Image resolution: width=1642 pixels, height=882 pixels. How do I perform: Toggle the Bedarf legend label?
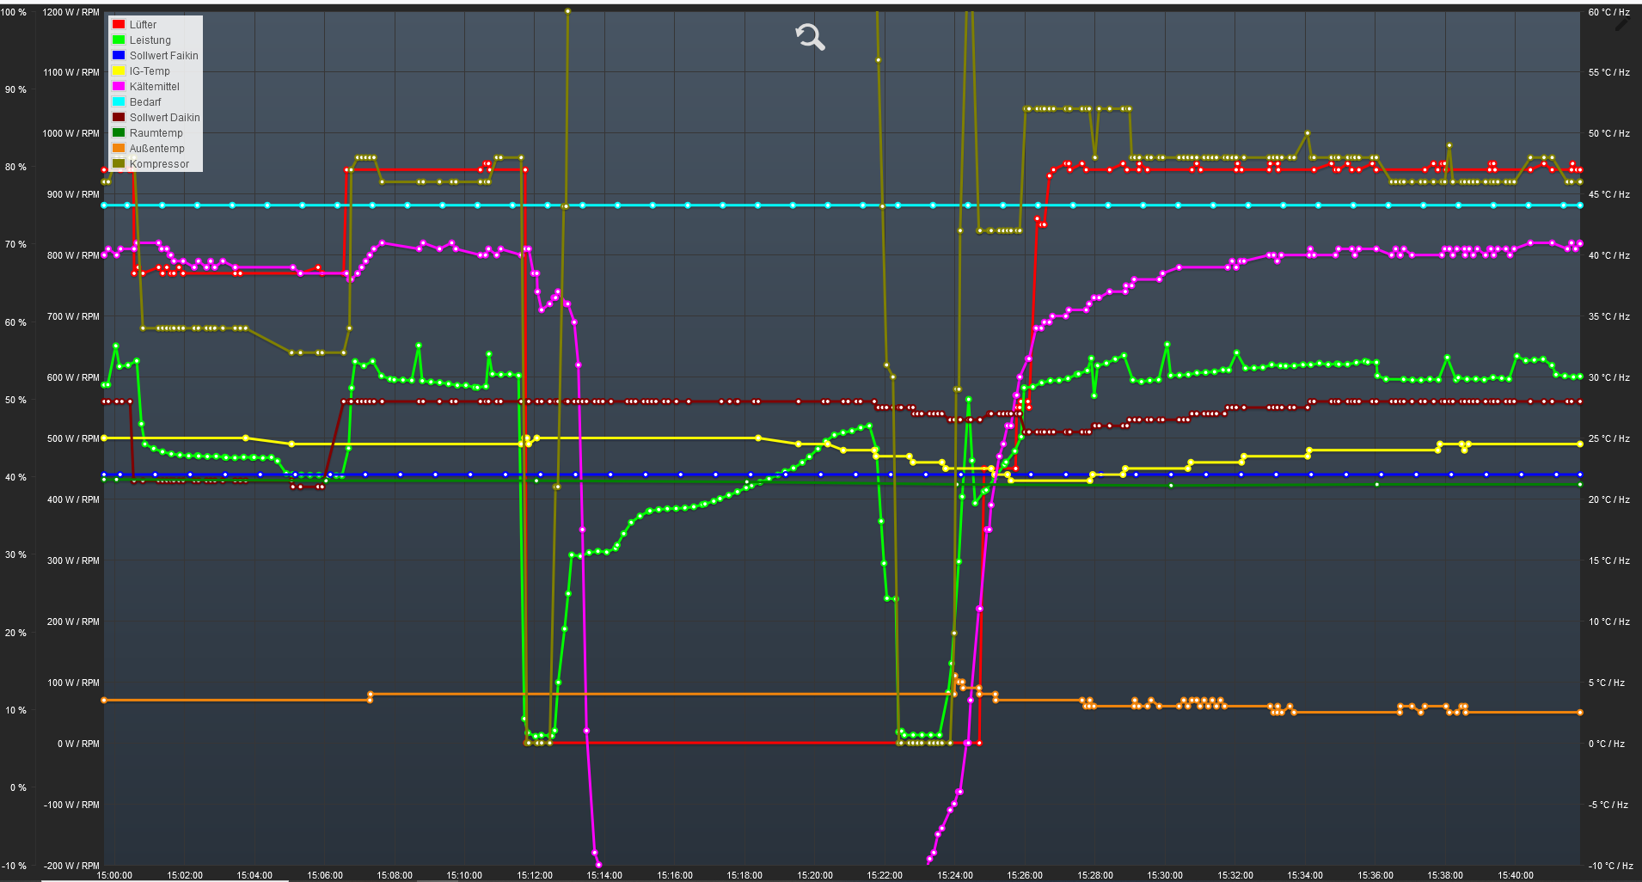(145, 102)
